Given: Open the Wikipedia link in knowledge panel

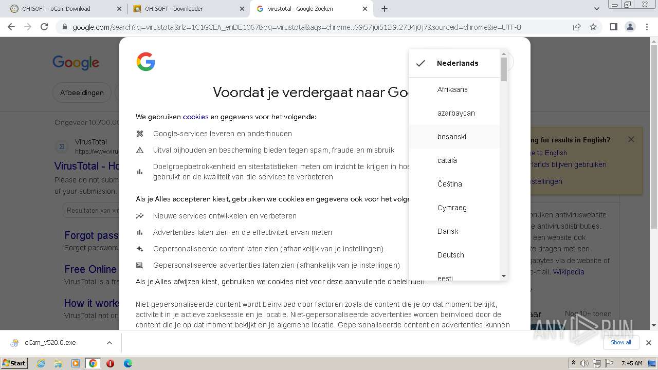Looking at the screenshot, I should pyautogui.click(x=569, y=272).
